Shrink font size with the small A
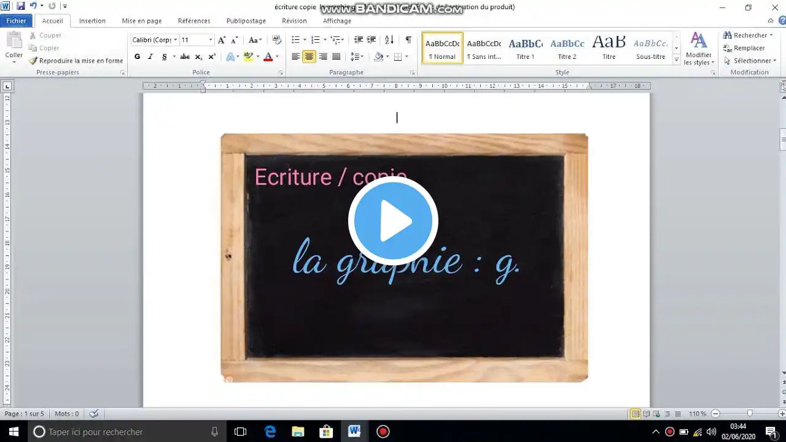 pos(234,40)
